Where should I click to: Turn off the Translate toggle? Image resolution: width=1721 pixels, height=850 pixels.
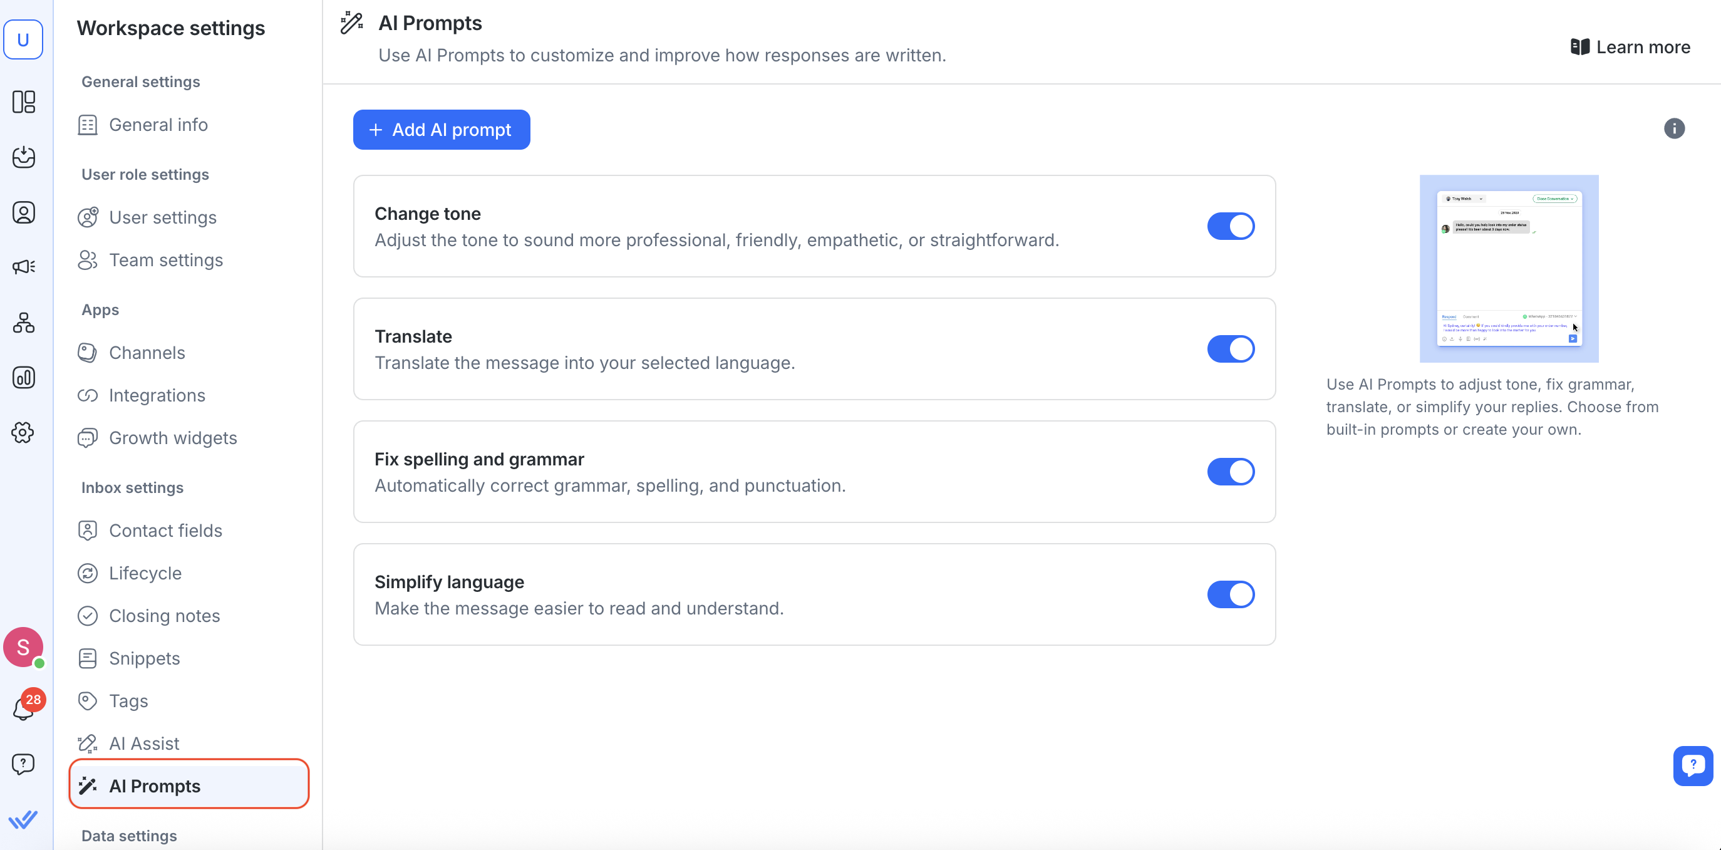[x=1230, y=349]
